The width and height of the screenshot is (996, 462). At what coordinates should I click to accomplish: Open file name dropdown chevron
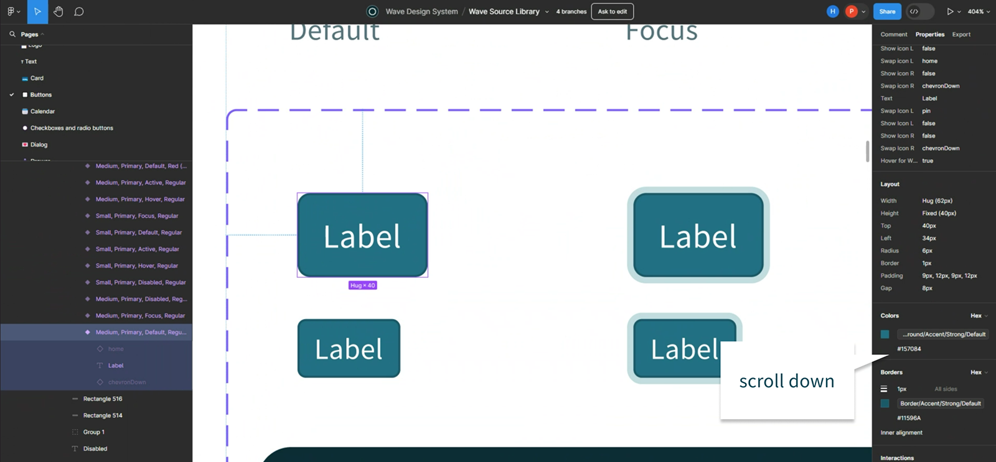pyautogui.click(x=547, y=11)
